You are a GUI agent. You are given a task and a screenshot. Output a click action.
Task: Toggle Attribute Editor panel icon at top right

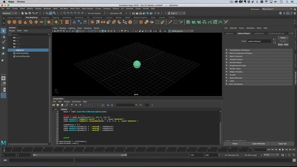pyautogui.click(x=288, y=13)
